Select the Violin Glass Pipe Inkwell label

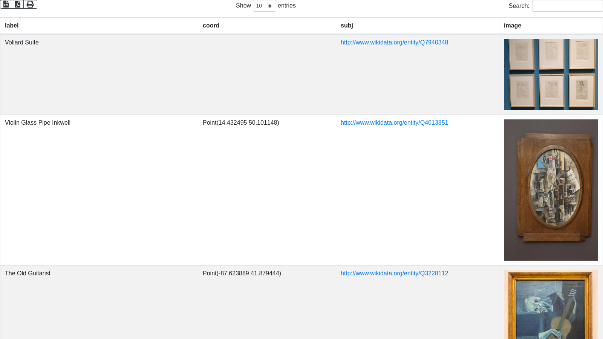point(38,123)
